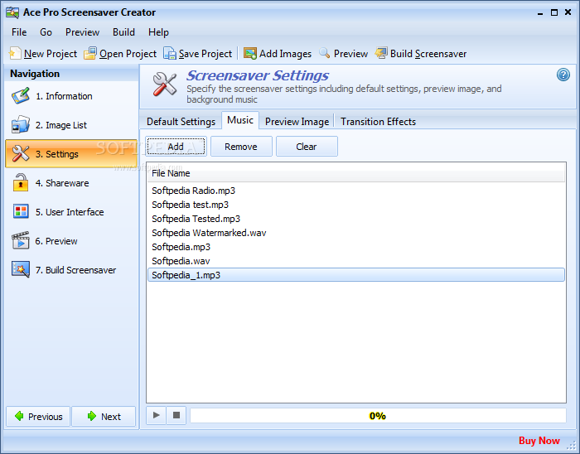The width and height of the screenshot is (580, 454).
Task: Click the Save Project disk icon
Action: click(170, 53)
